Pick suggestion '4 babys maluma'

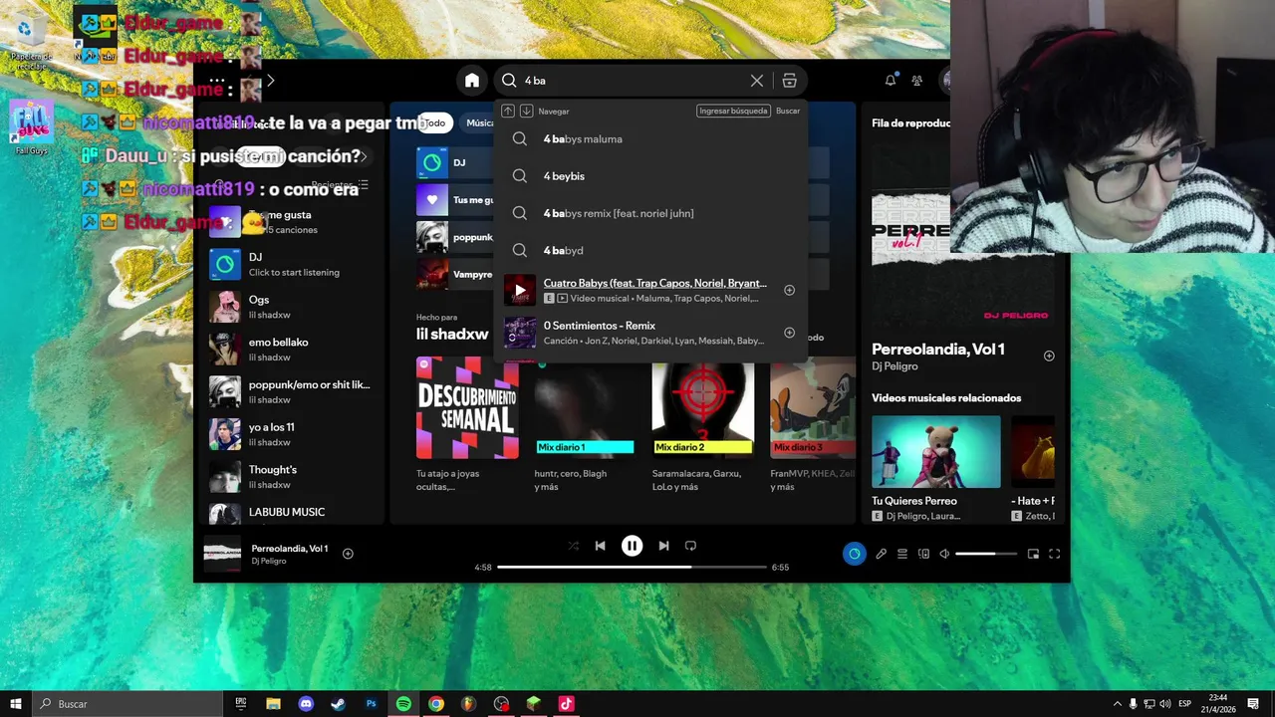[x=651, y=139]
